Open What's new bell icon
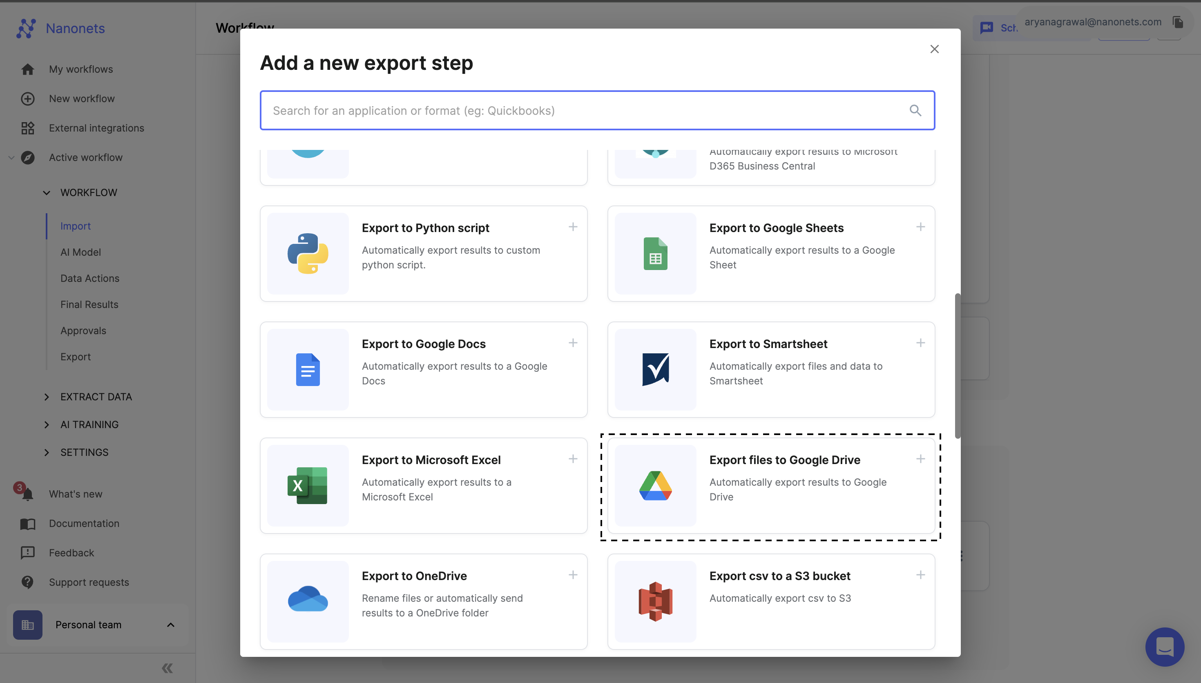1201x683 pixels. (28, 494)
